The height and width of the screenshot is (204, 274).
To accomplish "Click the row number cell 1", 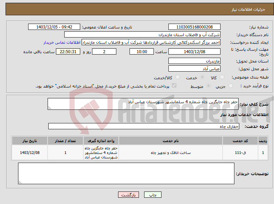I will pyautogui.click(x=263, y=153).
